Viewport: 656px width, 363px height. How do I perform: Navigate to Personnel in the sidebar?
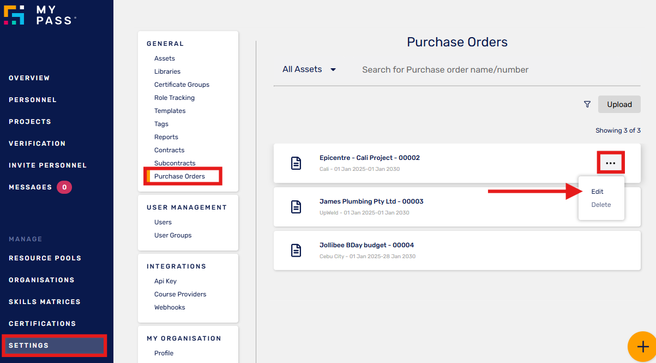pos(33,100)
